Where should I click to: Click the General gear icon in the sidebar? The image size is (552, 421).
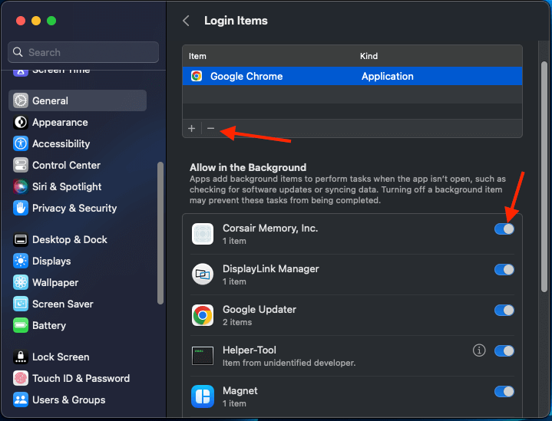(21, 100)
